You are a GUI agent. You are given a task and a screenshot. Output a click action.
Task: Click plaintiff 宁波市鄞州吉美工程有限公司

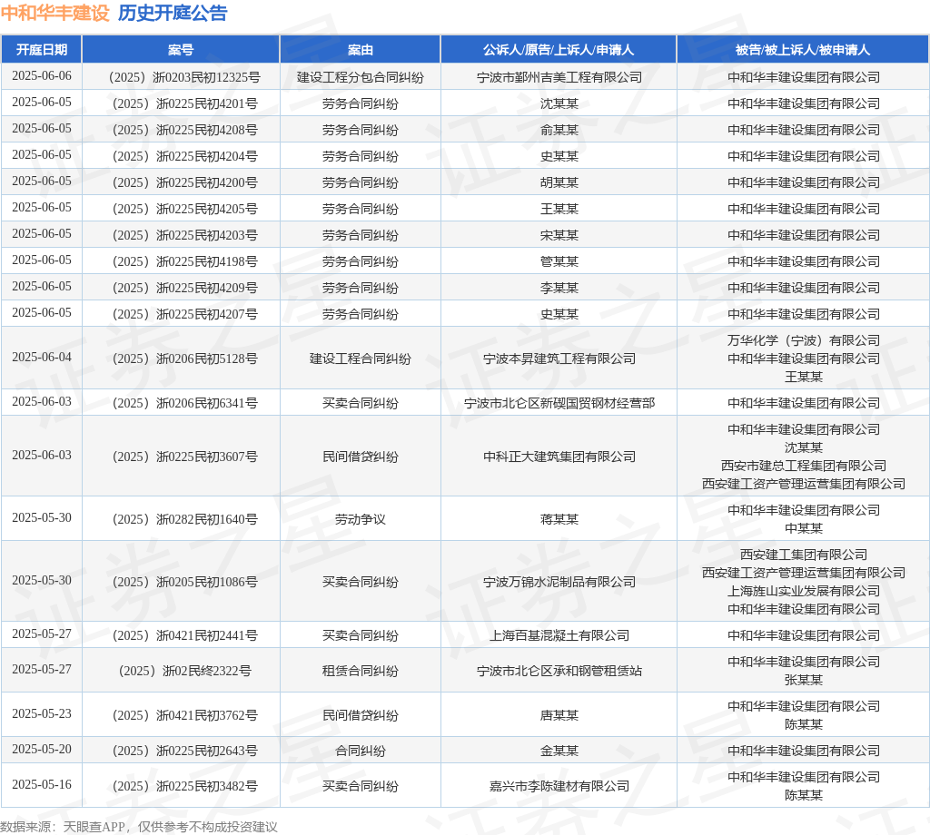click(559, 77)
